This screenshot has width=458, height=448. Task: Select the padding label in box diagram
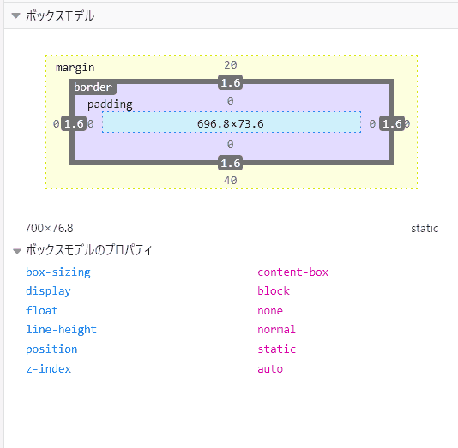click(x=110, y=105)
